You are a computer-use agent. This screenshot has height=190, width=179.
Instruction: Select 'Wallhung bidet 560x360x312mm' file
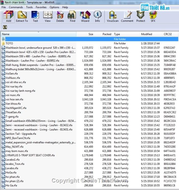click(x=41, y=69)
